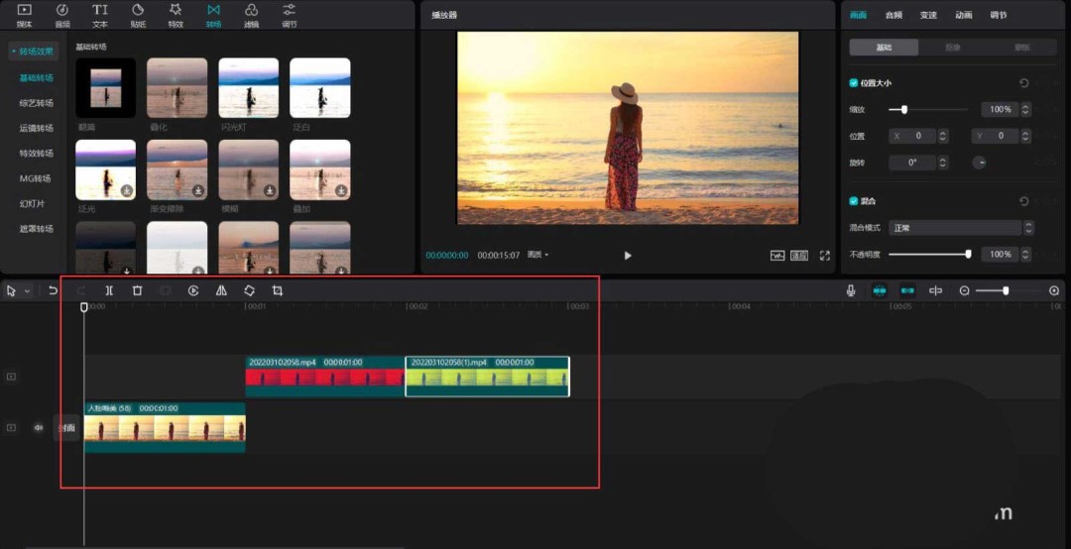Select the Mirror flip tool icon
1071x549 pixels.
[x=221, y=290]
